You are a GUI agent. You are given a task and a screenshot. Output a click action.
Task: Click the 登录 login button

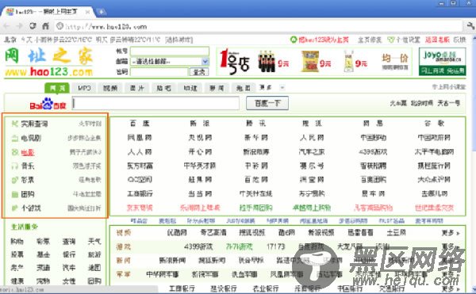click(199, 72)
